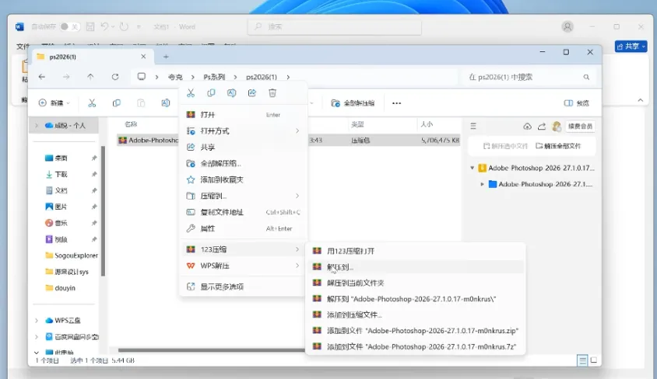
Task: Click the delete trash icon in context menu
Action: pyautogui.click(x=272, y=93)
